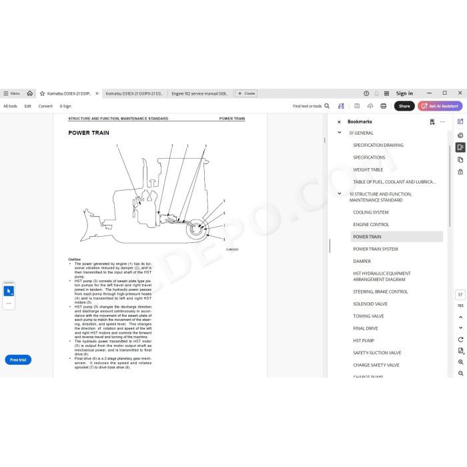Click the top right-rail AI summary icon
This screenshot has height=467, width=467.
tap(460, 121)
